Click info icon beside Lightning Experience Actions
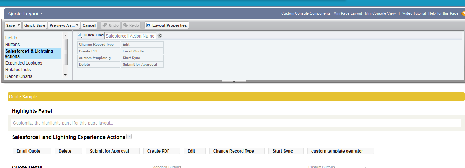Viewport: 465px width, 168px height. click(129, 136)
